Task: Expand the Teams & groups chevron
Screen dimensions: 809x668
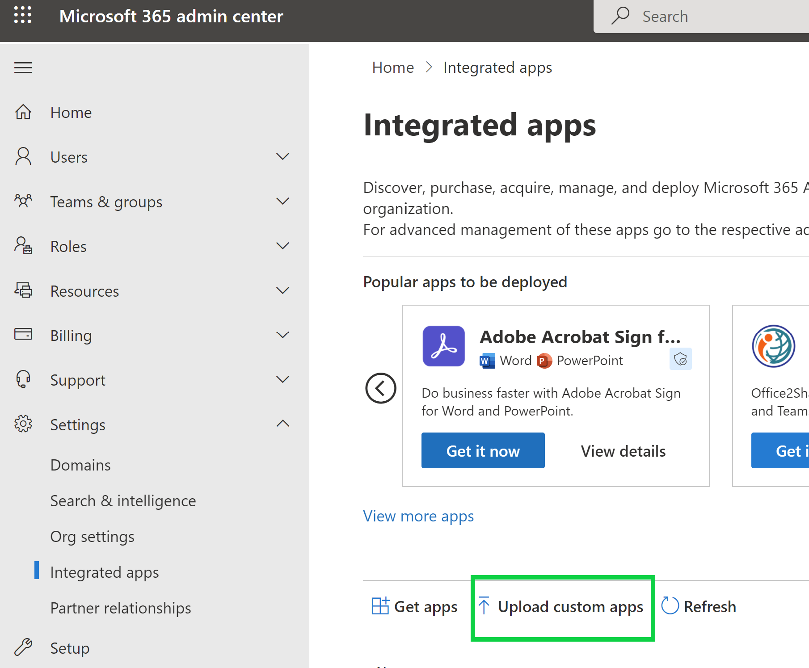Action: tap(282, 202)
